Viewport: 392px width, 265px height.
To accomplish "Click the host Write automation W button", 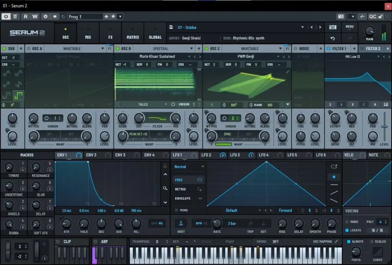I will point(35,16).
